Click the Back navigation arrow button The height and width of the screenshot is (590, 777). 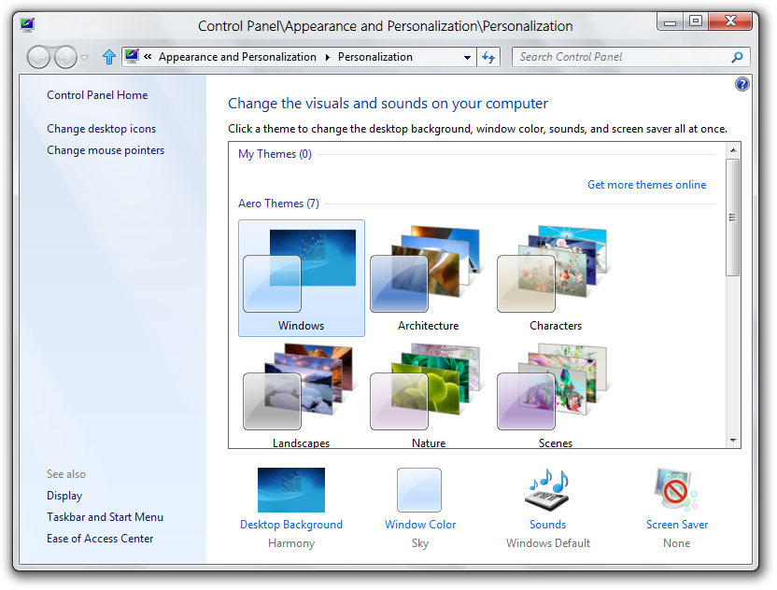[38, 58]
